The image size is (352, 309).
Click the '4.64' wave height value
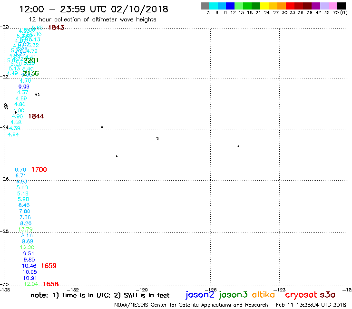[13, 135]
